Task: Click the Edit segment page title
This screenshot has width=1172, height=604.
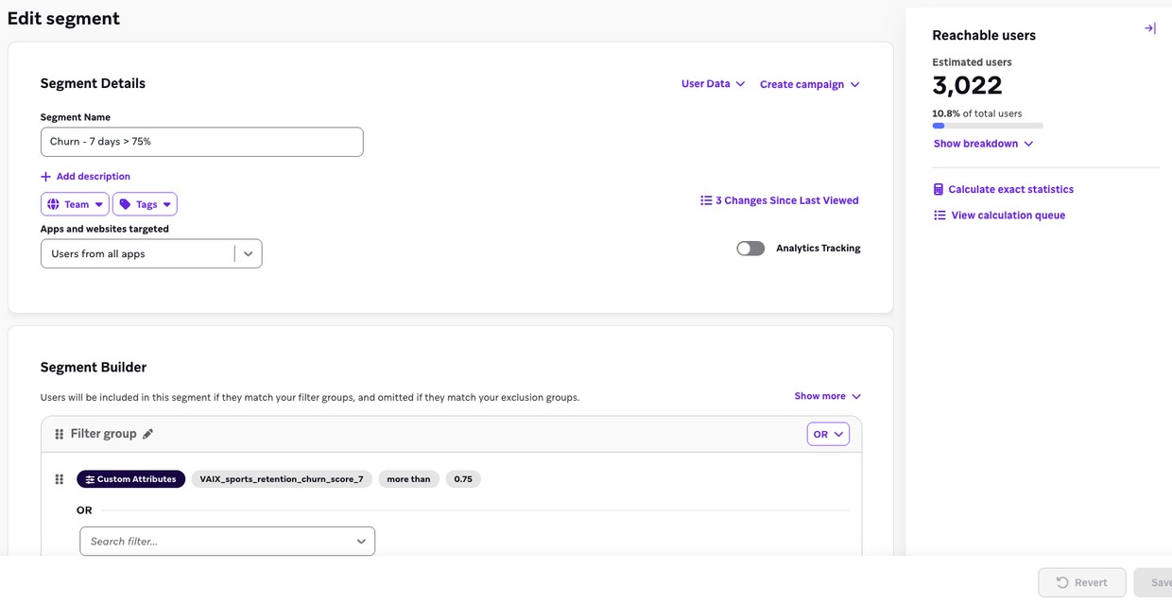Action: 63,18
